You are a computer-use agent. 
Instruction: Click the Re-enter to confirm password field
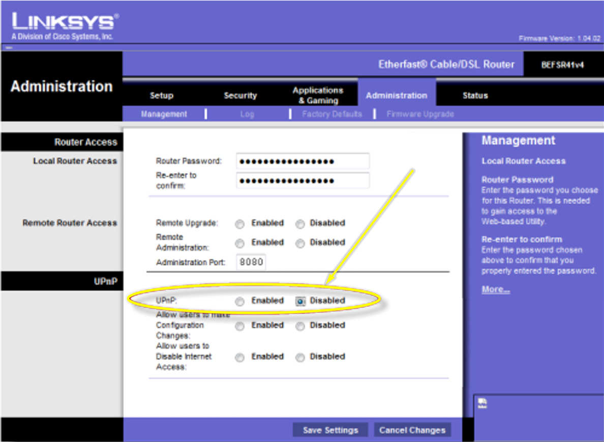(x=303, y=180)
